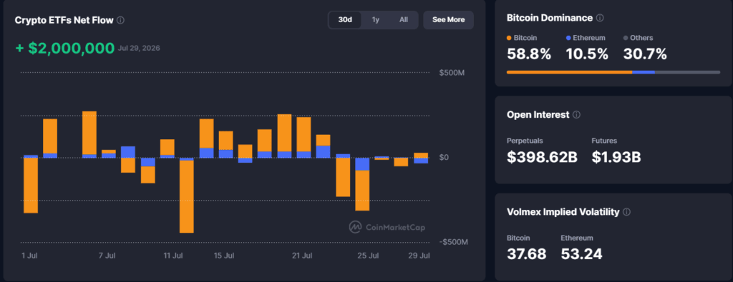Click the 25 Jul x-axis label
The height and width of the screenshot is (282, 733).
[x=367, y=256]
